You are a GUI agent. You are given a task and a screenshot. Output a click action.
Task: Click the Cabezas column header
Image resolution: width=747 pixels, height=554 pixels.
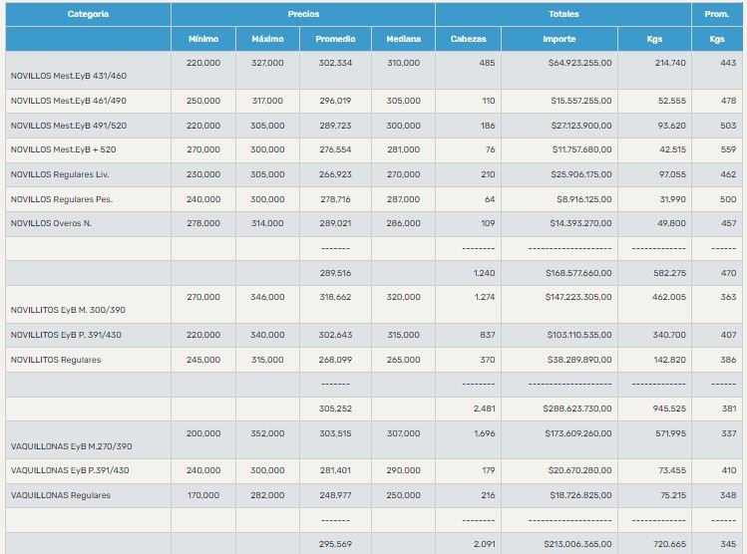pyautogui.click(x=468, y=39)
